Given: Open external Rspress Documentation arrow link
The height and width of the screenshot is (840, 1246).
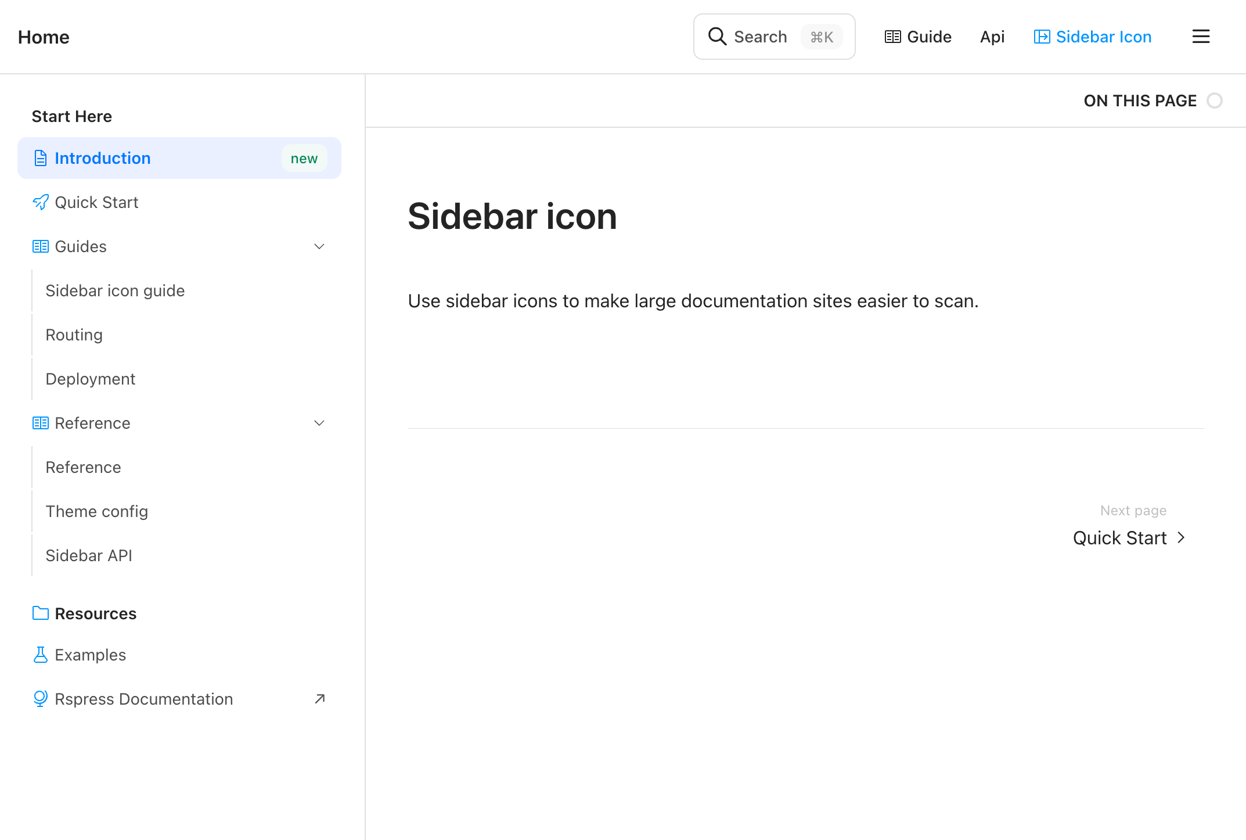Looking at the screenshot, I should (x=319, y=699).
